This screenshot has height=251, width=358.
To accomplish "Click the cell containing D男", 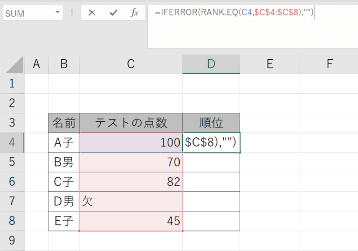I will click(x=64, y=202).
